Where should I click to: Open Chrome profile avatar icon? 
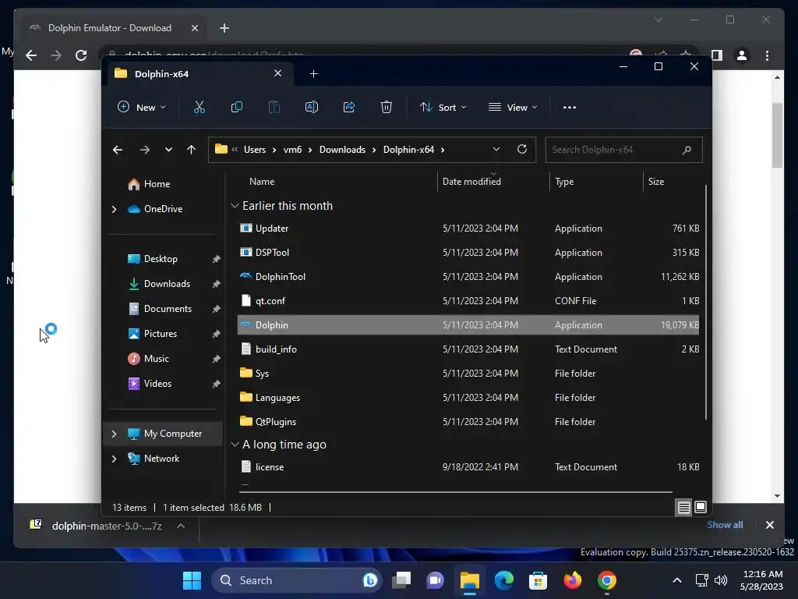(742, 55)
